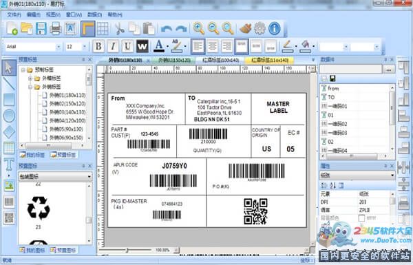Click the ellipsis browse button in data panel
Image resolution: width=413 pixels, height=265 pixels.
pyautogui.click(x=389, y=70)
